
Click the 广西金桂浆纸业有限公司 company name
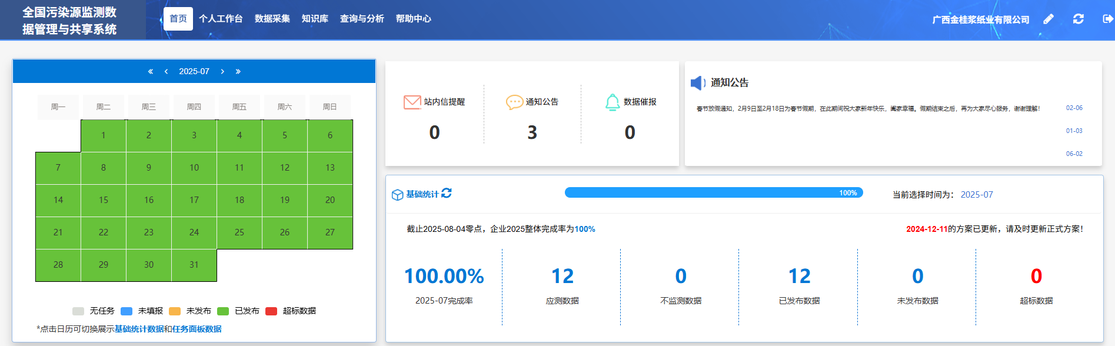(981, 19)
